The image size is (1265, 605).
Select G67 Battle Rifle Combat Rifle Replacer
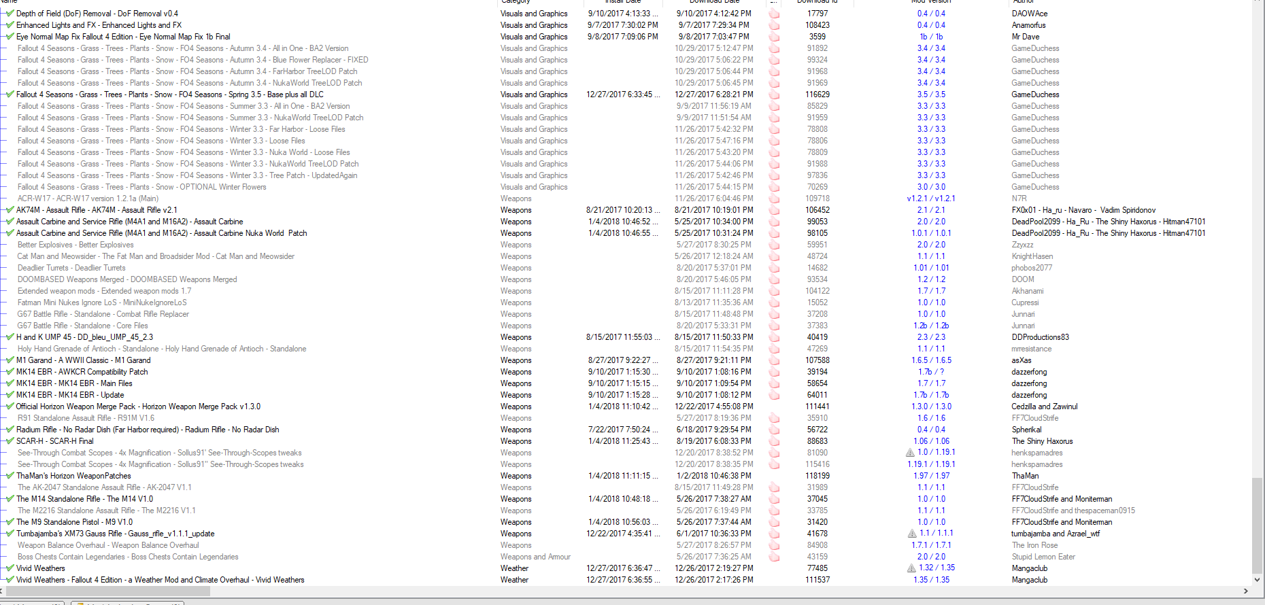[x=103, y=314]
